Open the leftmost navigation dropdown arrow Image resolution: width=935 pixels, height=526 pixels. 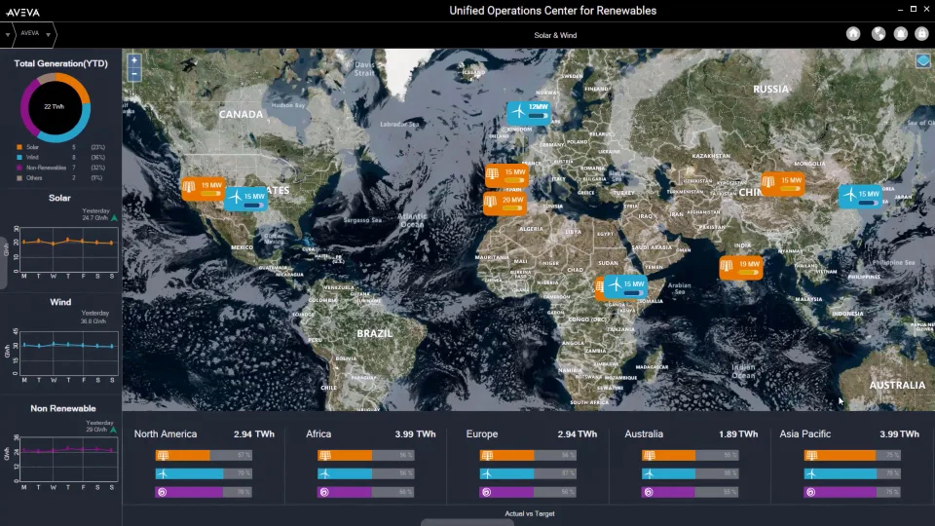click(x=8, y=34)
